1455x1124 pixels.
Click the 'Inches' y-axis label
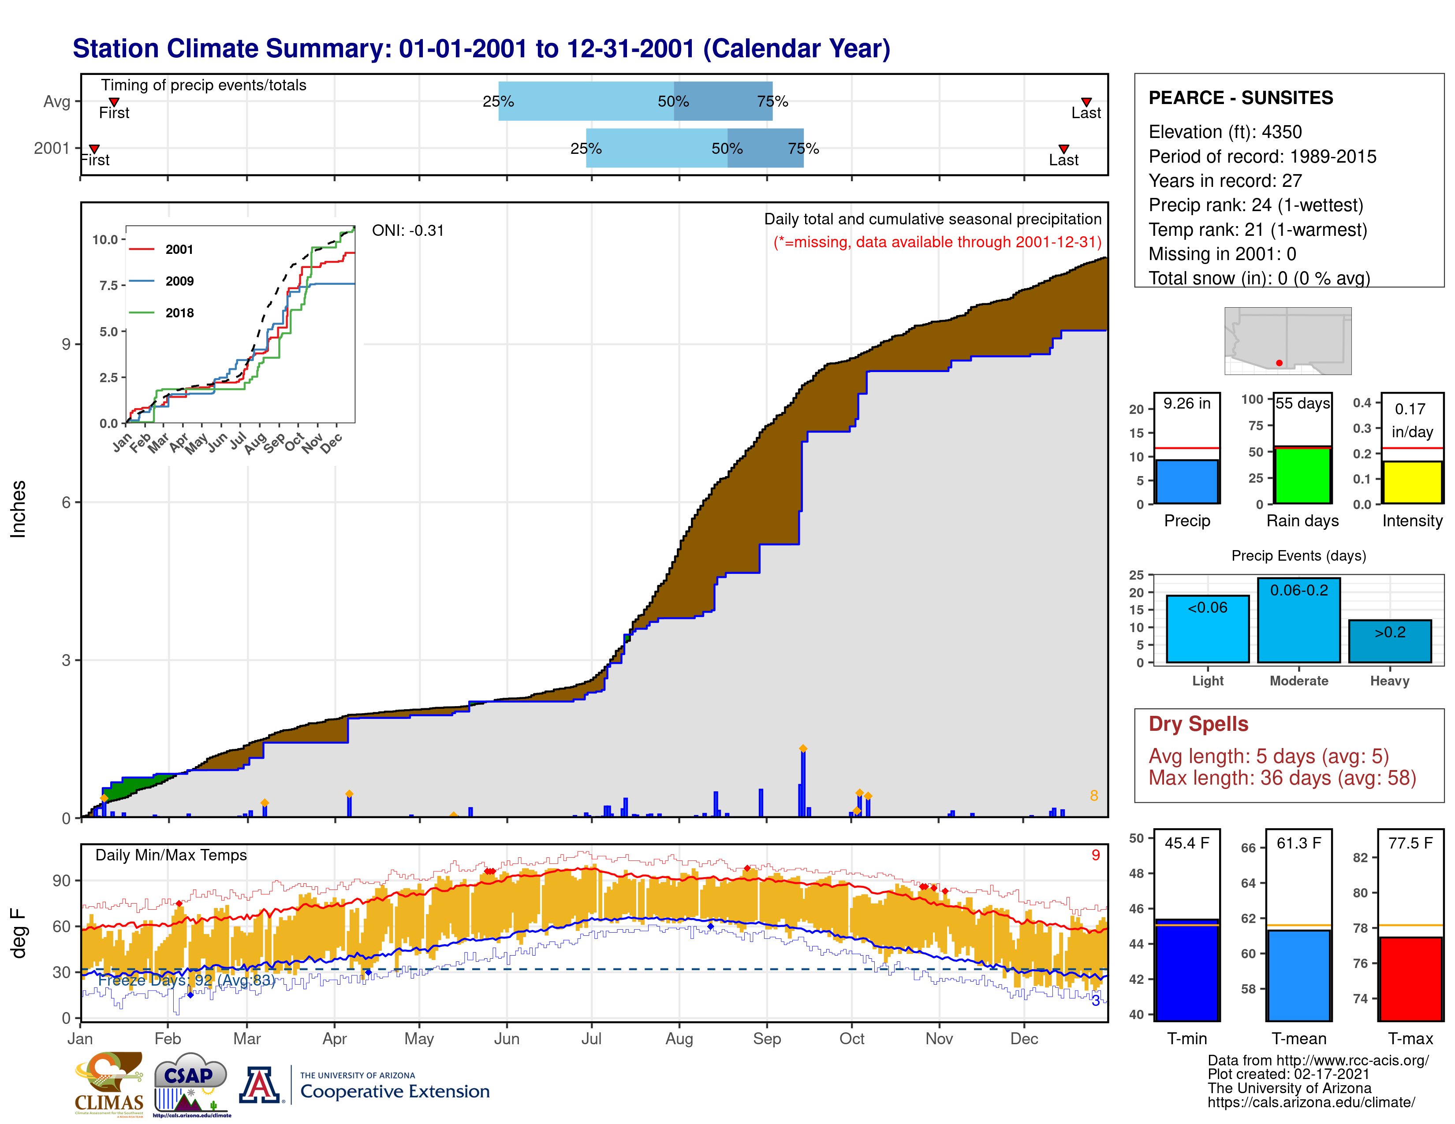coord(18,509)
